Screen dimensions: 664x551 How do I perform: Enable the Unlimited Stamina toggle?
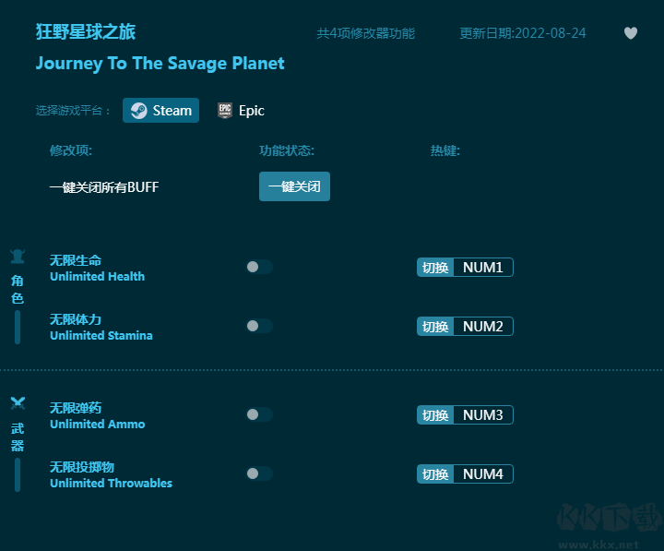coord(259,326)
